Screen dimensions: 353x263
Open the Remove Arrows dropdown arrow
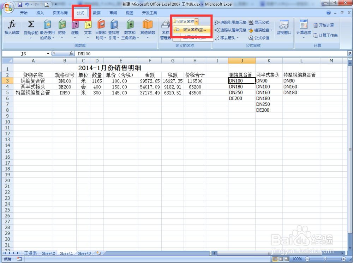(x=237, y=38)
